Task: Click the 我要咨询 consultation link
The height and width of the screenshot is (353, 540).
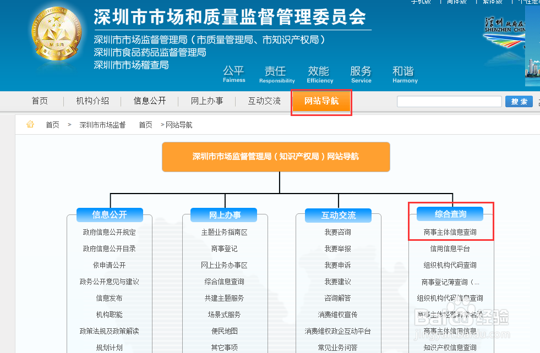Action: (338, 232)
